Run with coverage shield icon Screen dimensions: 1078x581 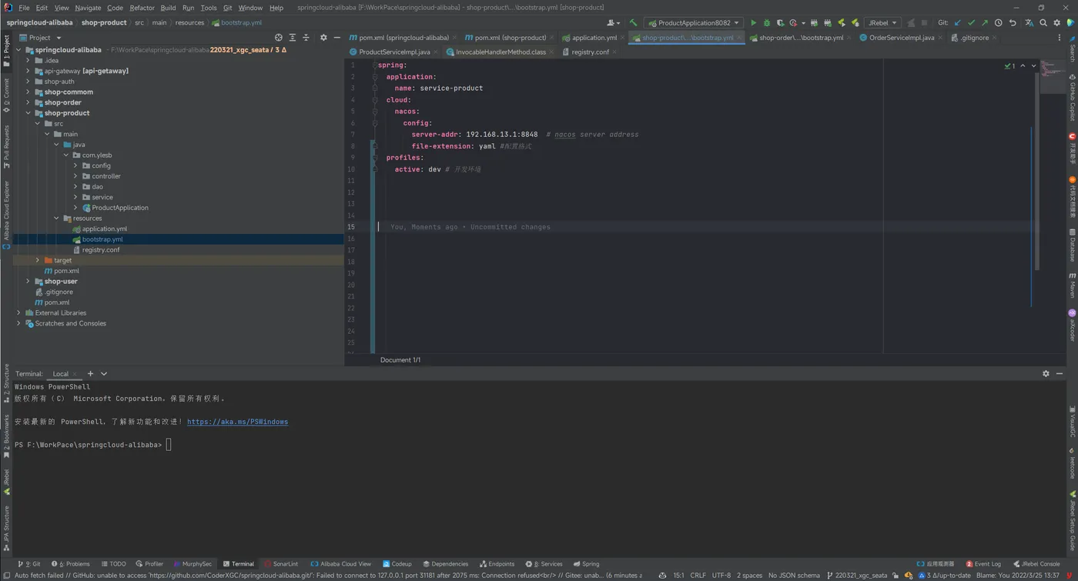coord(780,23)
